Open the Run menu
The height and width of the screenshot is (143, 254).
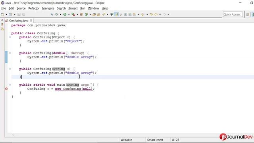[83, 8]
